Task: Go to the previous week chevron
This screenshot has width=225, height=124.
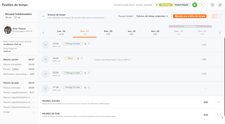Action: pos(44,33)
